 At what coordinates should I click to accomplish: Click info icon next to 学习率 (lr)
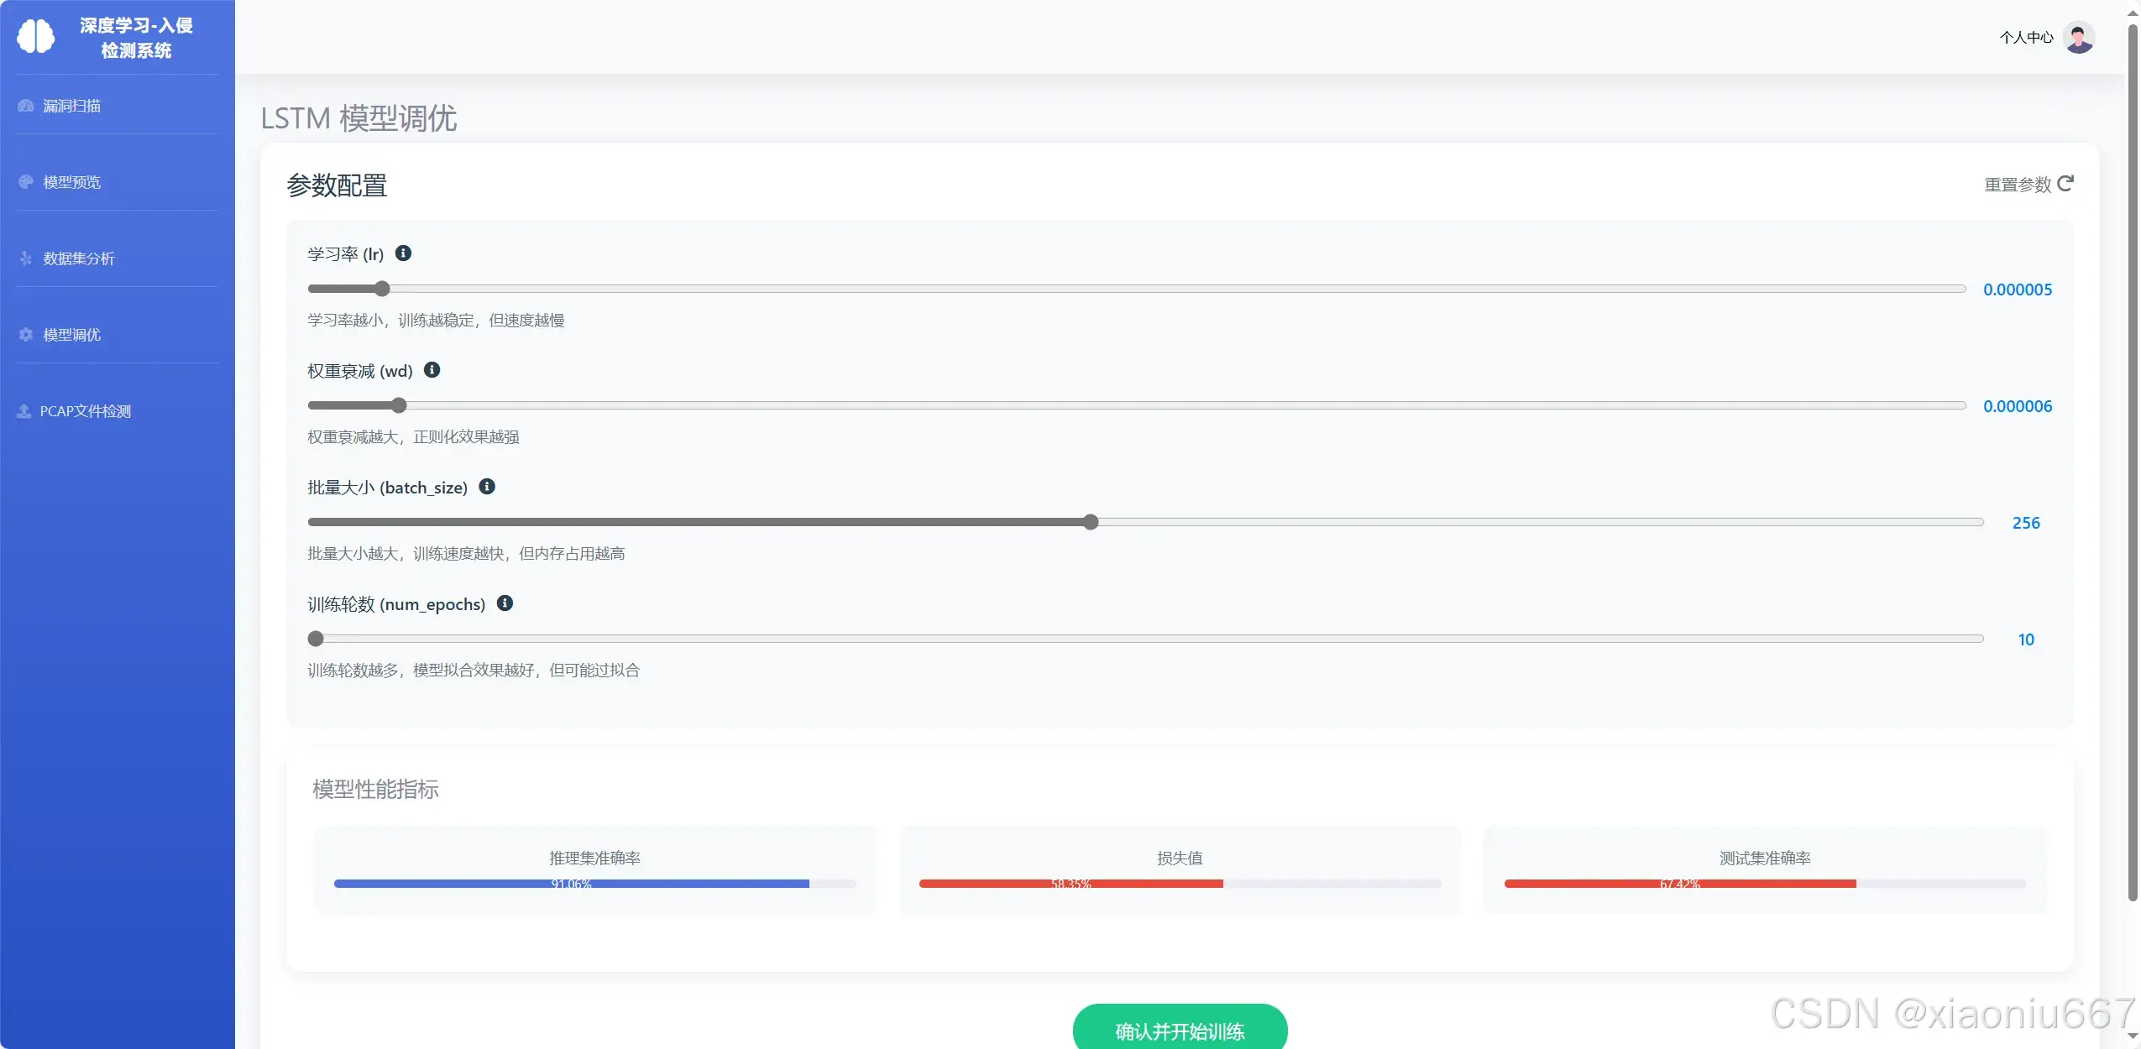(x=403, y=253)
